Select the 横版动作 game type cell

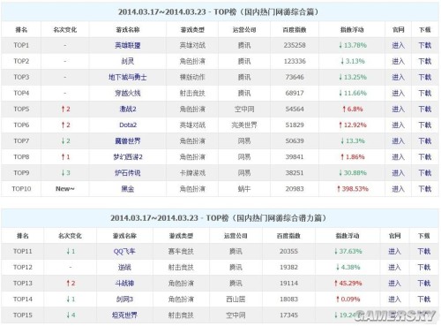[x=192, y=77]
